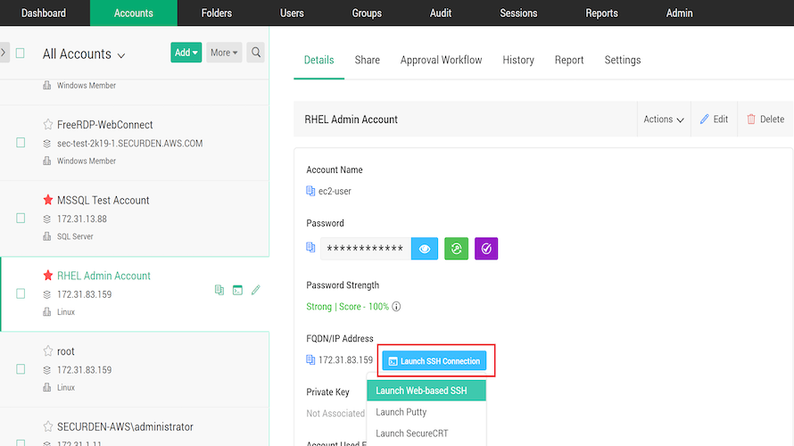The height and width of the screenshot is (446, 794).
Task: Tick the select-all accounts checkbox
Action: pos(21,54)
